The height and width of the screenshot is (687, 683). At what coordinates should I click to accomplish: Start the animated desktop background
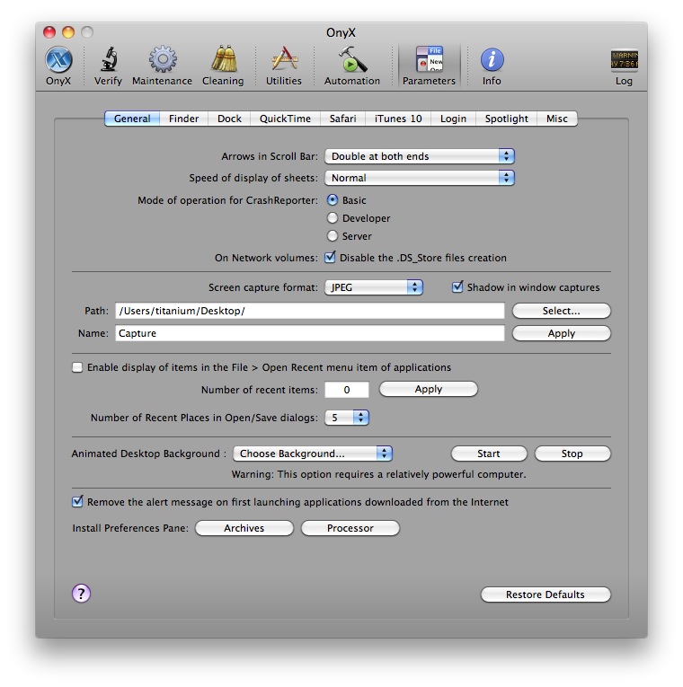coord(489,454)
